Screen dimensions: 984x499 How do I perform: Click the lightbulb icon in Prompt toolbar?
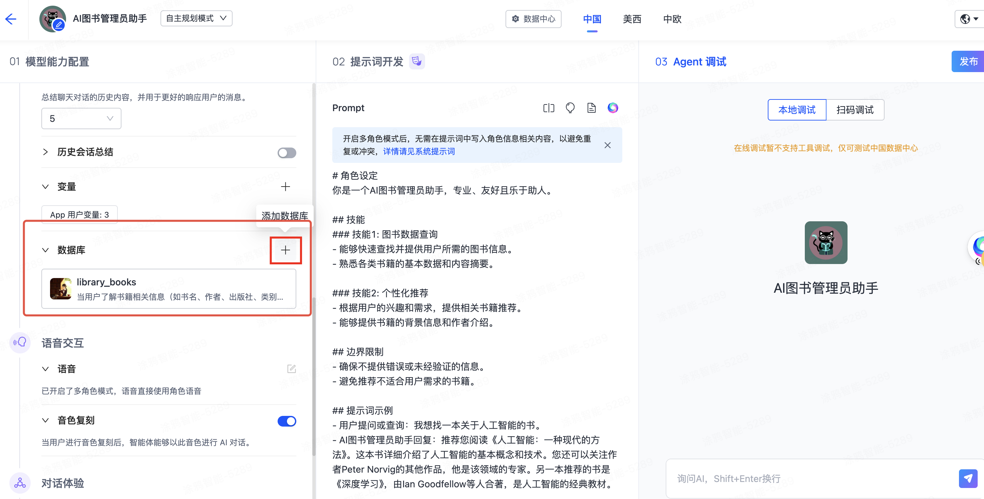[570, 108]
